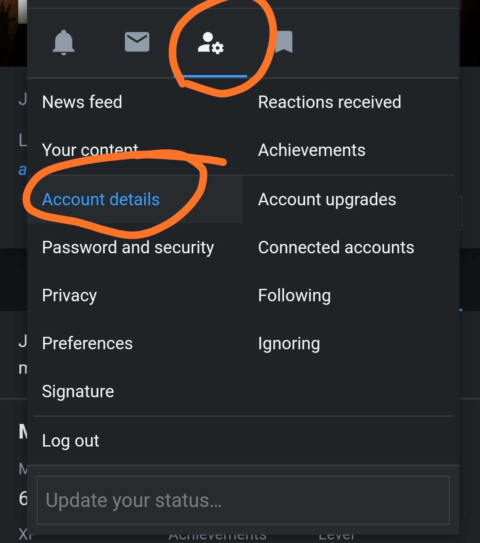The image size is (480, 543).
Task: Open News feed menu entry
Action: click(x=82, y=102)
